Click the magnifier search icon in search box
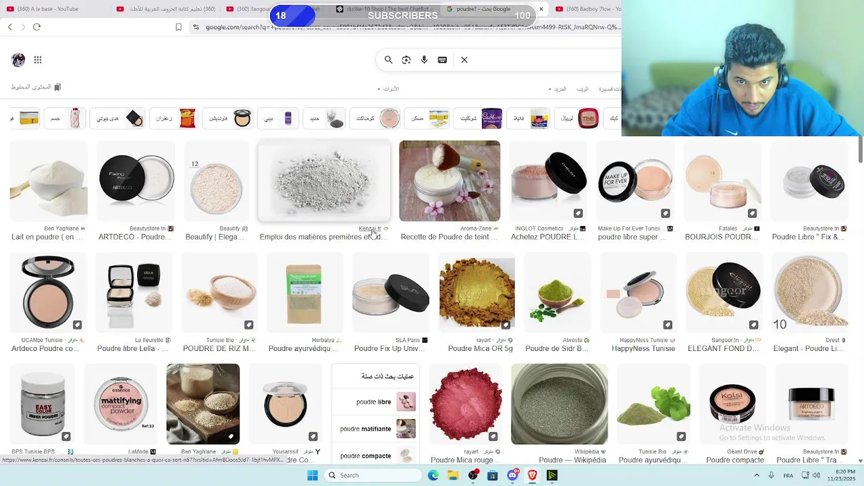Image resolution: width=864 pixels, height=486 pixels. coord(388,60)
